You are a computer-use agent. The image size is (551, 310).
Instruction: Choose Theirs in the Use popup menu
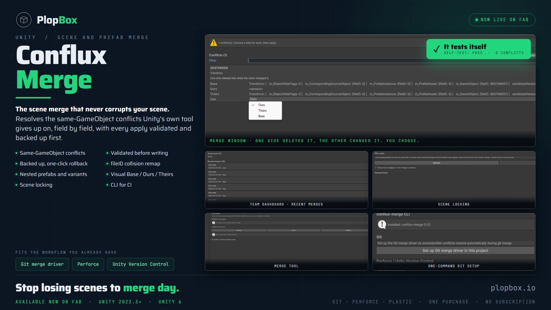point(265,111)
